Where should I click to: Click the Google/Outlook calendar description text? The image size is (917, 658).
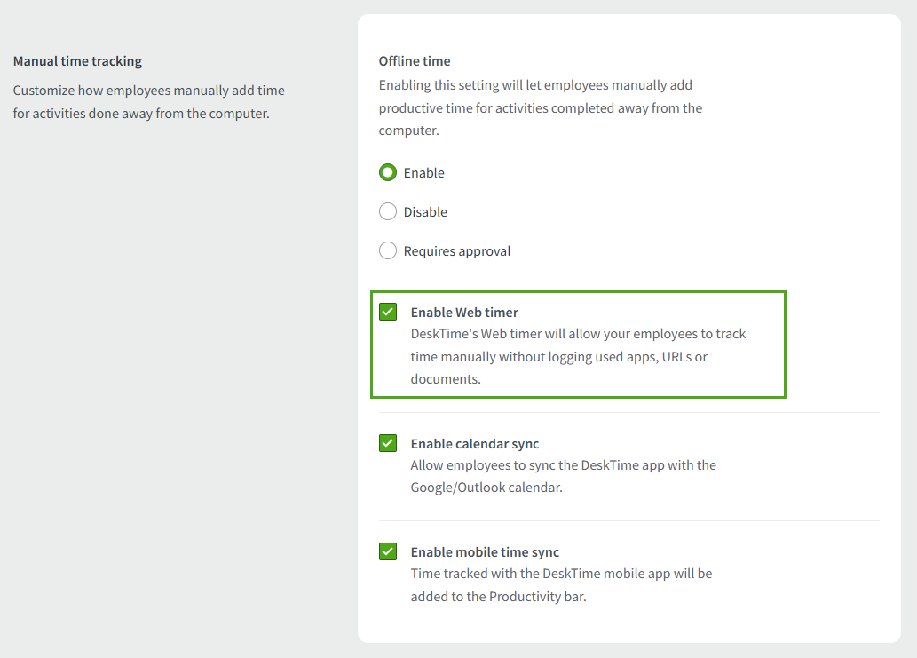pos(563,476)
